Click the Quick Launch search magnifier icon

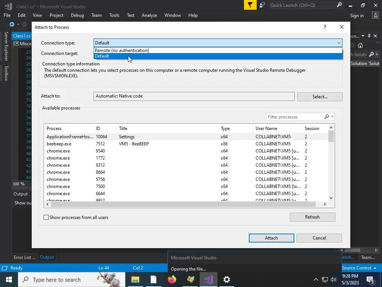coord(339,5)
